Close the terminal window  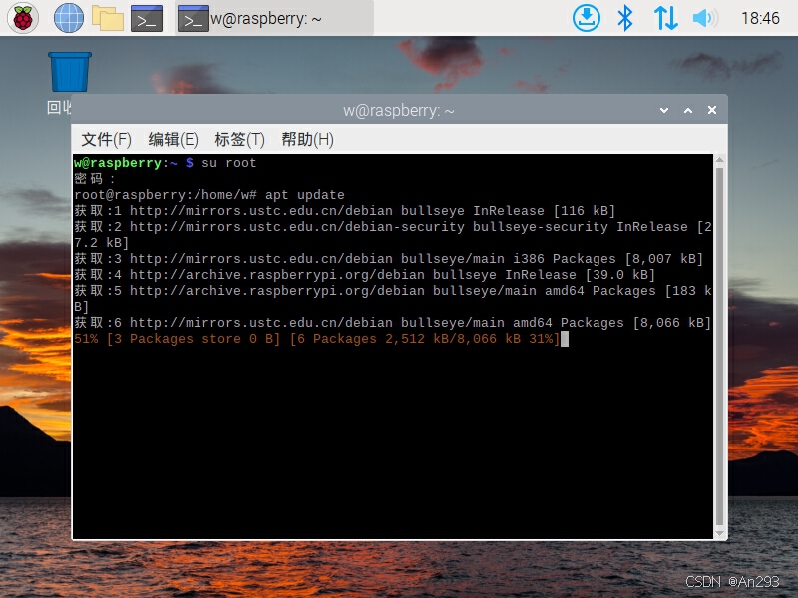click(x=712, y=110)
